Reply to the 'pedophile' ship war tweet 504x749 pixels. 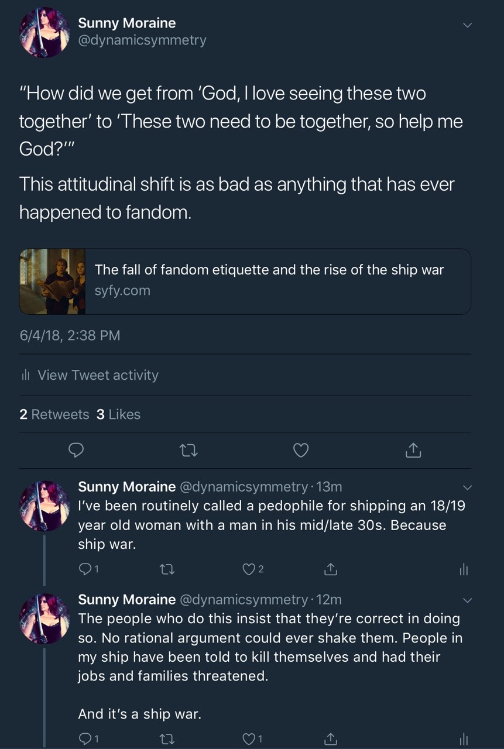click(x=85, y=569)
